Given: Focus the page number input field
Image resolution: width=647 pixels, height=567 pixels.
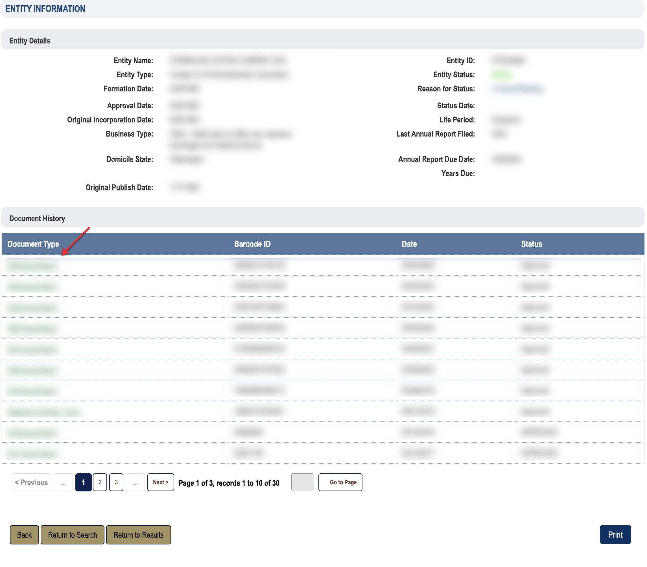Looking at the screenshot, I should pyautogui.click(x=302, y=482).
